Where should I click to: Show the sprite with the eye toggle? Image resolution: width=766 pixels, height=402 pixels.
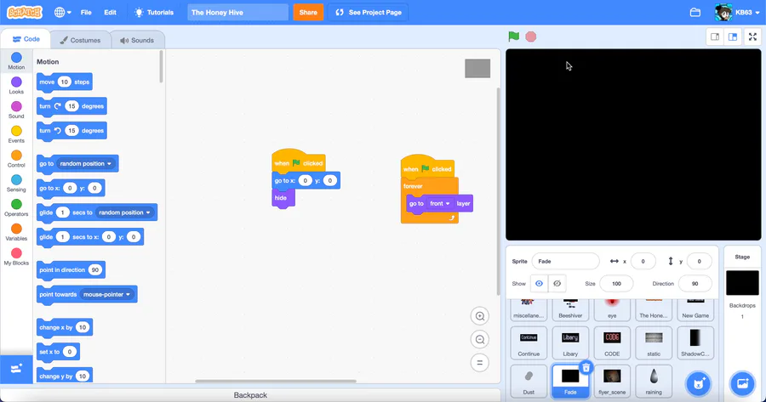pos(539,284)
